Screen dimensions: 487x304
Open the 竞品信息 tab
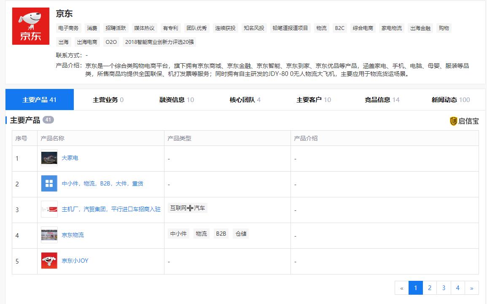pos(378,99)
